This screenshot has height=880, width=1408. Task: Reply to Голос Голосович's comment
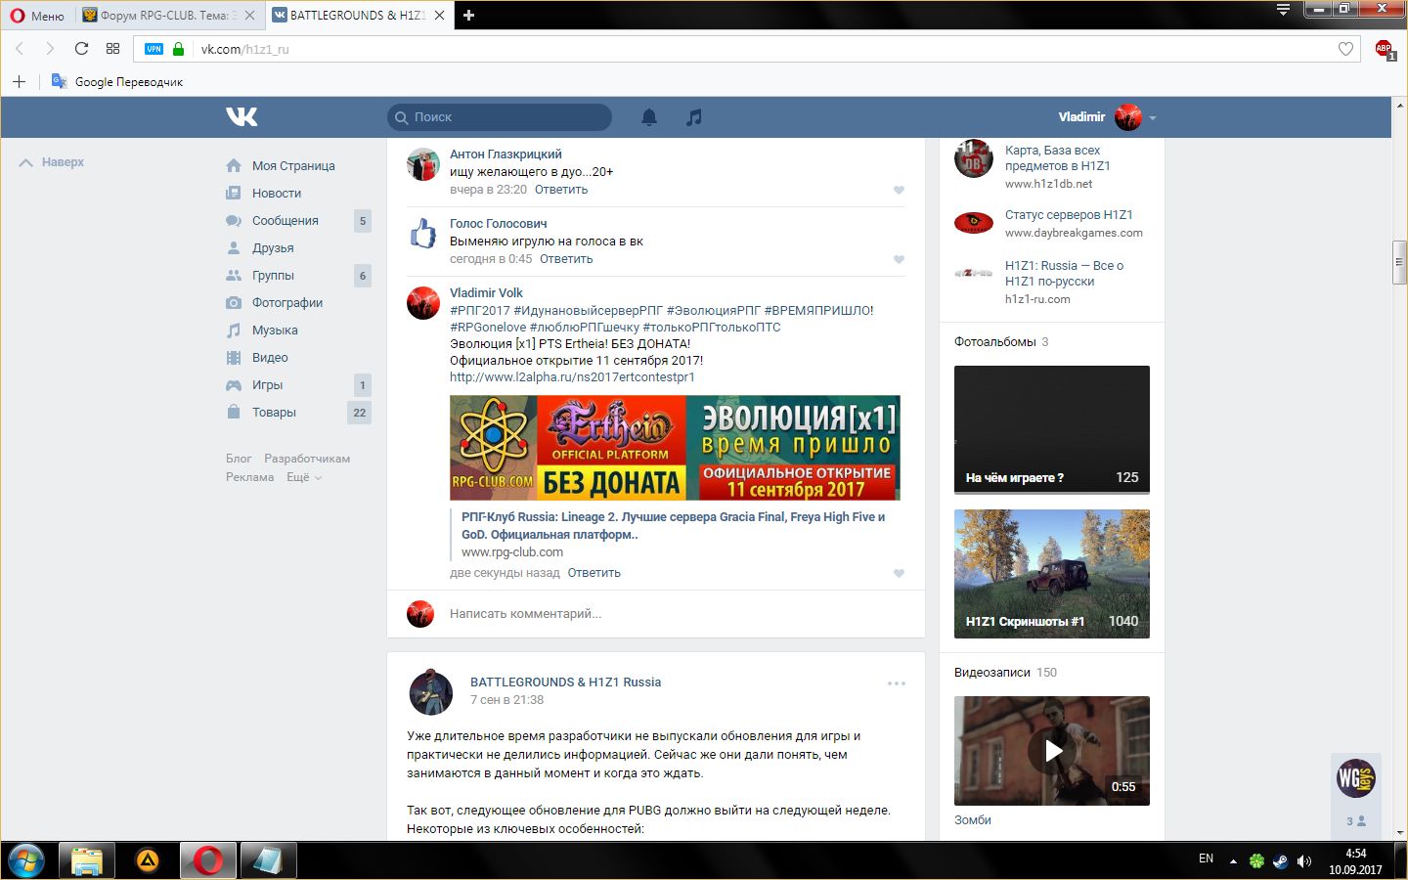click(566, 259)
